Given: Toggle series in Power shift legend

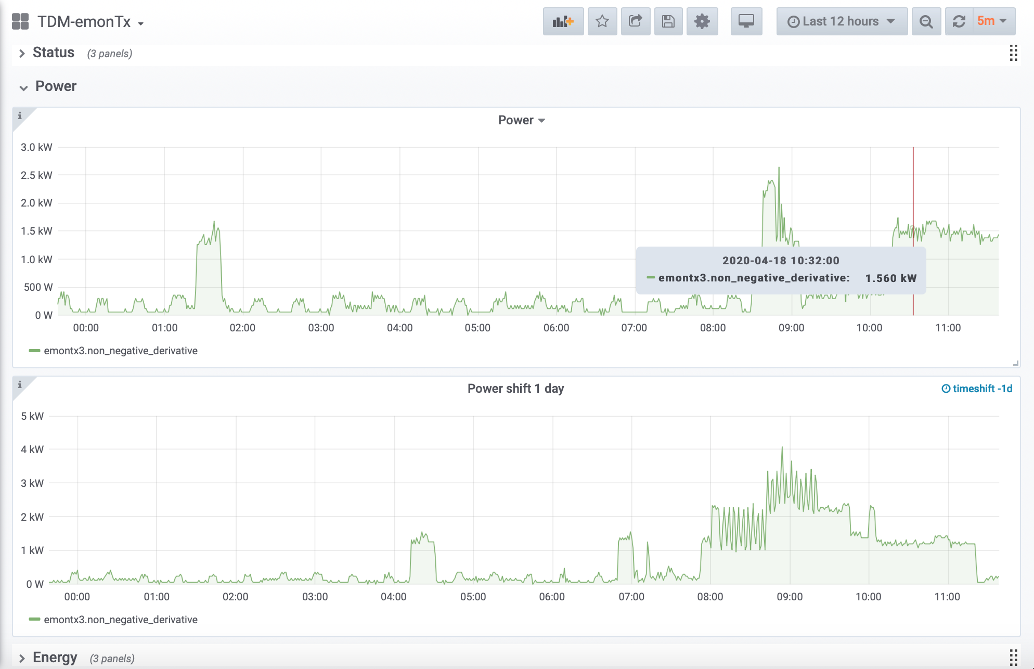Looking at the screenshot, I should [120, 620].
